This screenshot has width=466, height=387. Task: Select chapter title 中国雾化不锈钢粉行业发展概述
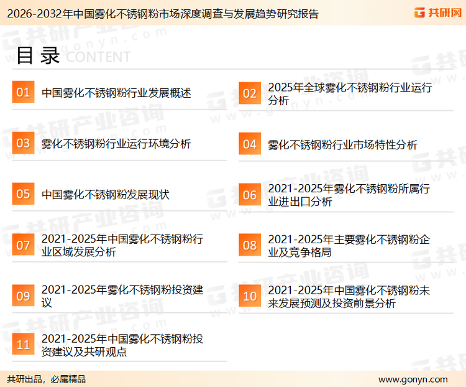[116, 93]
